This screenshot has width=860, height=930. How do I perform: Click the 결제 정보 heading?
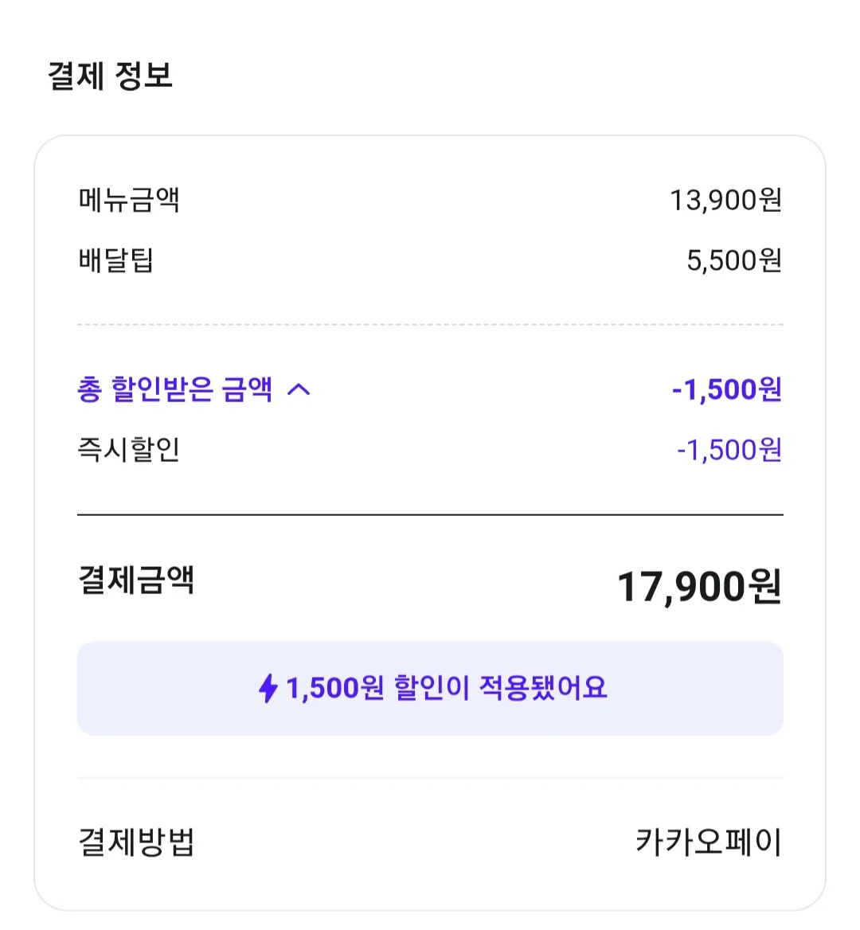(111, 76)
